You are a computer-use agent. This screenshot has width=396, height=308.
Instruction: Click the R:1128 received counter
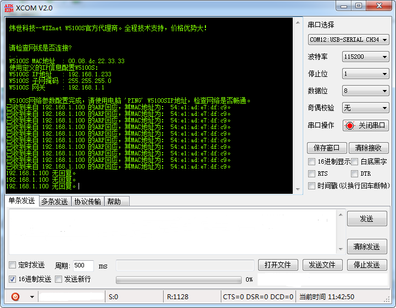(177, 297)
